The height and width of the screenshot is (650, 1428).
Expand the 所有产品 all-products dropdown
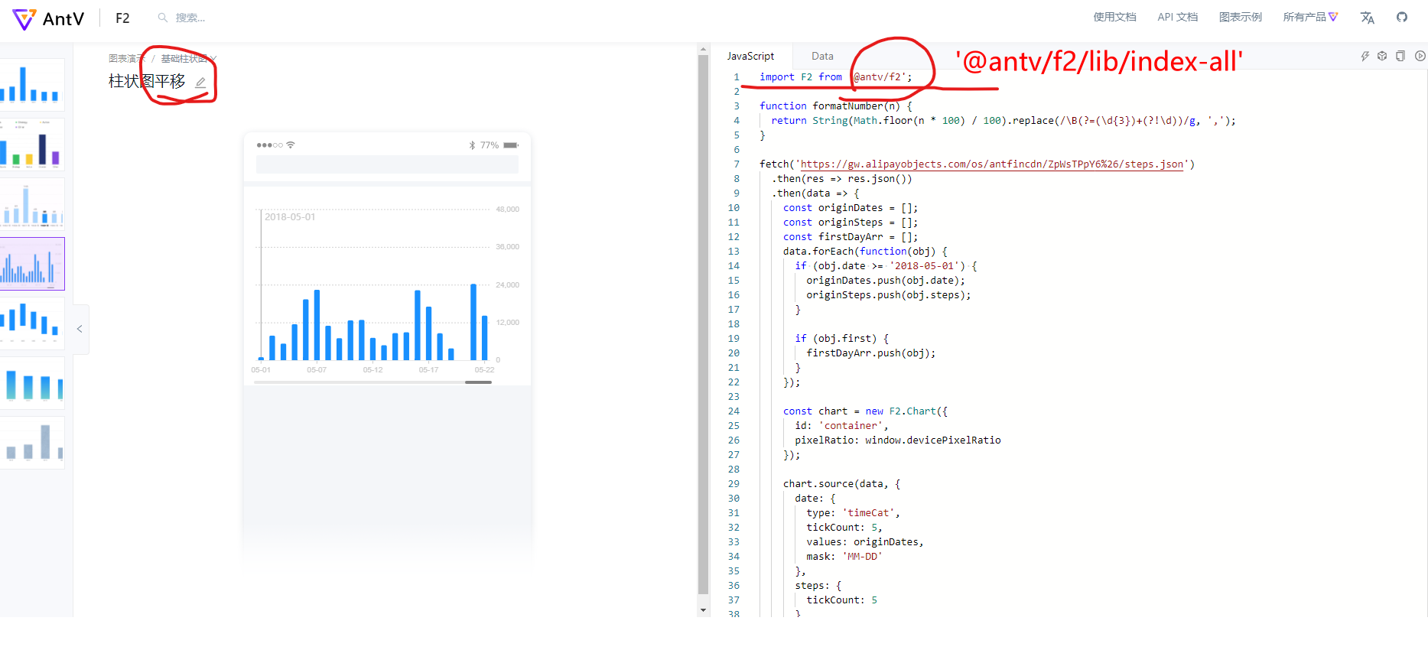tap(1310, 17)
